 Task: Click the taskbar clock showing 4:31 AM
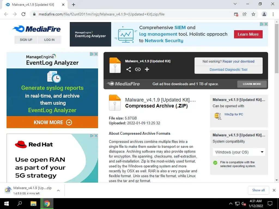click(x=256, y=204)
